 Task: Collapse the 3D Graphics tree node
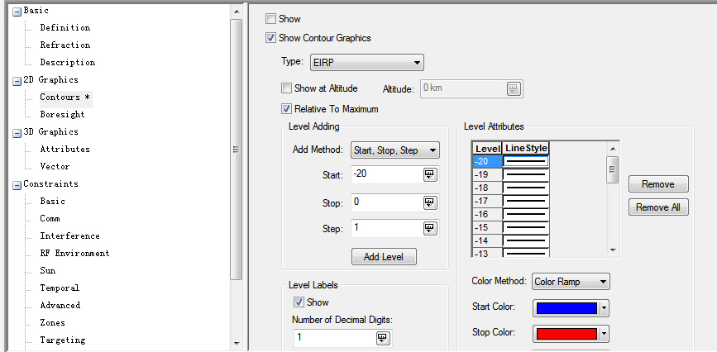click(x=17, y=134)
